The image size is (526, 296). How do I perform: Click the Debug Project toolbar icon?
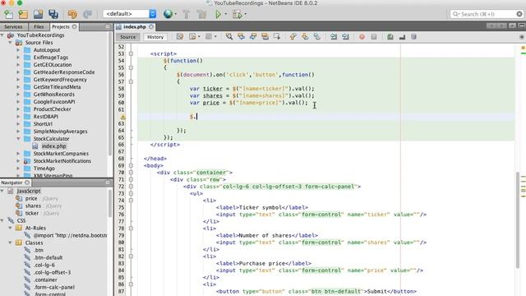(x=238, y=14)
